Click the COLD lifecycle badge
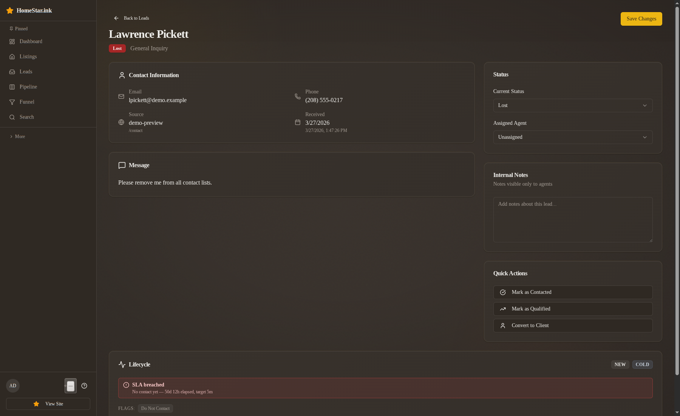The height and width of the screenshot is (416, 680). click(x=642, y=365)
